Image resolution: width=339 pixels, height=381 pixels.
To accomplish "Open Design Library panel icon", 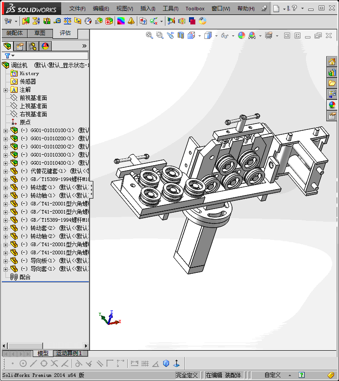I will click(332, 73).
